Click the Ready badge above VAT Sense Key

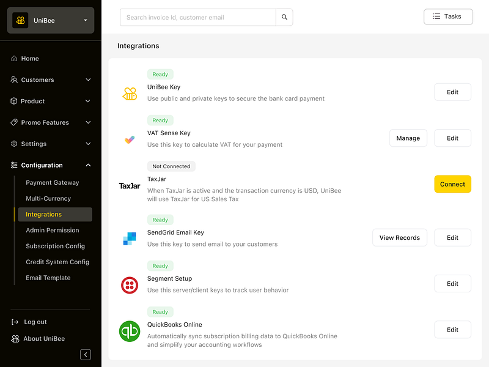(160, 120)
